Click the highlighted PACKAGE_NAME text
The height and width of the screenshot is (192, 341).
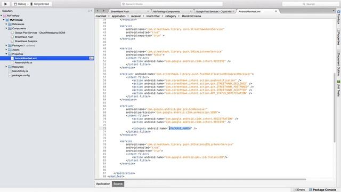(180, 129)
